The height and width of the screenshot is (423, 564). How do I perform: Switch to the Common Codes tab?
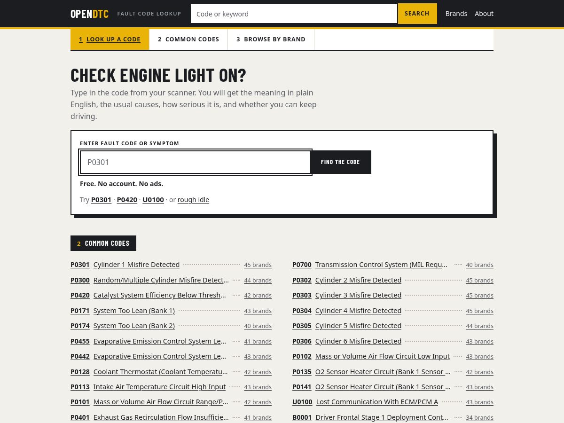click(x=188, y=39)
